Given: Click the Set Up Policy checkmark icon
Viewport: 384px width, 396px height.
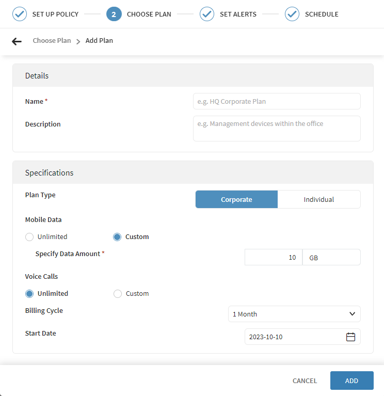Looking at the screenshot, I should (20, 14).
